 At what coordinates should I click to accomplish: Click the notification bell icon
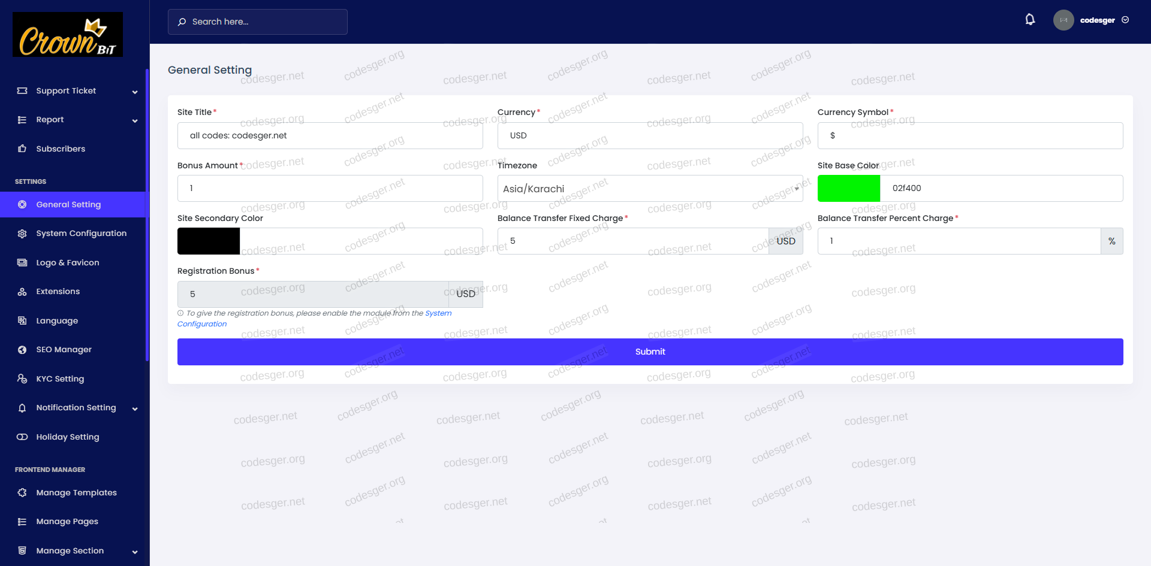point(1029,20)
